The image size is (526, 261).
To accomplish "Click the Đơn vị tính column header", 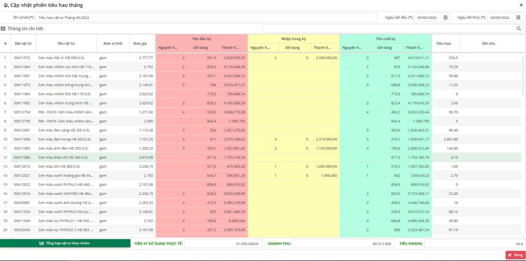I will 113,44.
